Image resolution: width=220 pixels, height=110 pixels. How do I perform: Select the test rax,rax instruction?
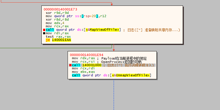click(x=58, y=37)
